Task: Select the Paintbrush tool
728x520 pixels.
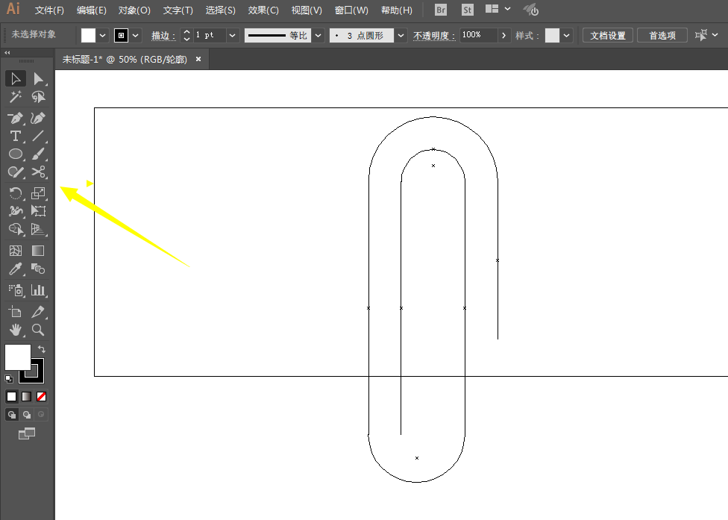Action: [39, 154]
